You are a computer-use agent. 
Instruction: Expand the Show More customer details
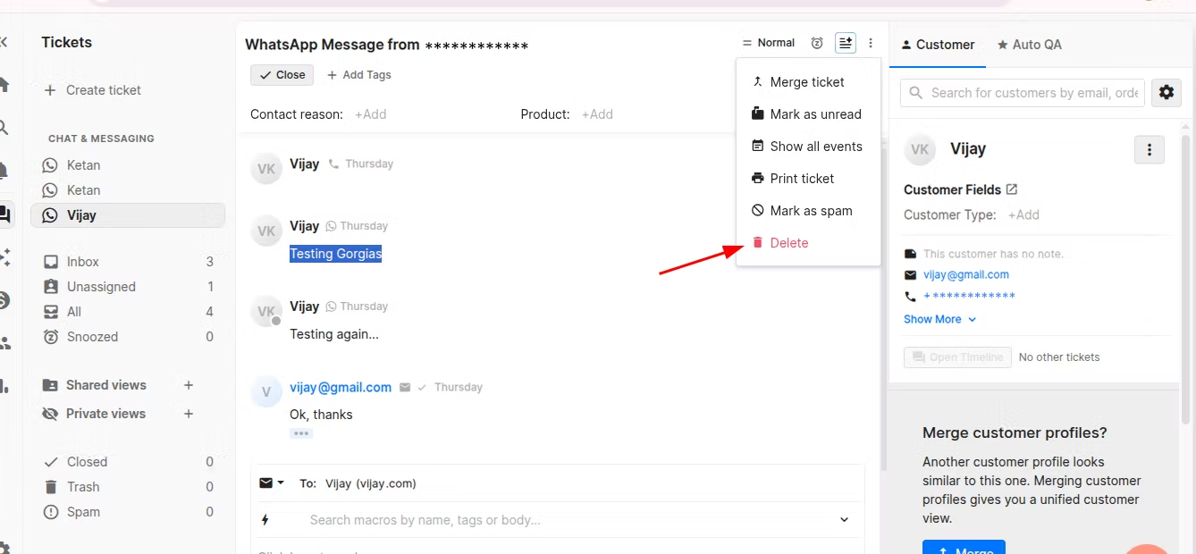pos(939,319)
